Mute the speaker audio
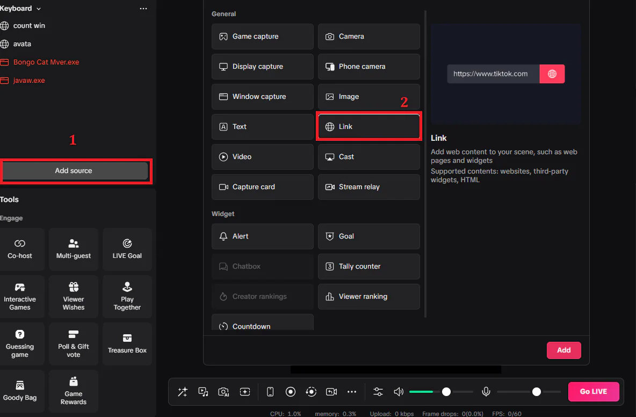Viewport: 636px width, 417px height. tap(399, 391)
